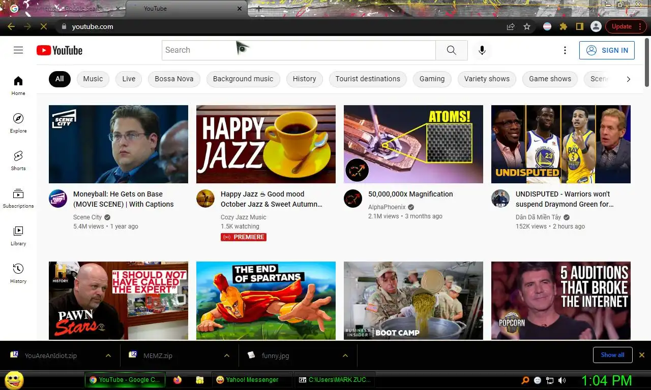The width and height of the screenshot is (651, 390).
Task: Open Library in the sidebar
Action: coord(18,236)
